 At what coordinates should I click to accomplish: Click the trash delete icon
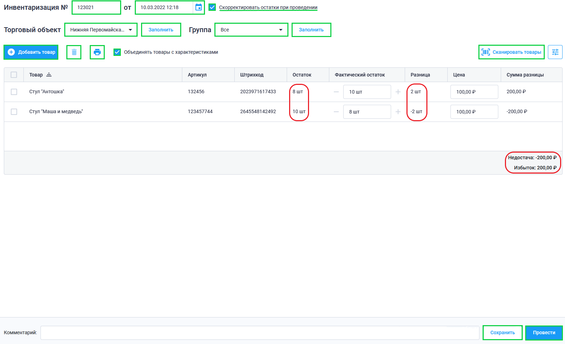pyautogui.click(x=74, y=52)
